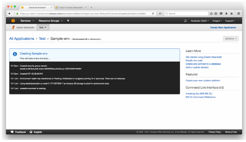246x142 pixels.
Task: Click the AWS cube logo
Action: (13, 20)
